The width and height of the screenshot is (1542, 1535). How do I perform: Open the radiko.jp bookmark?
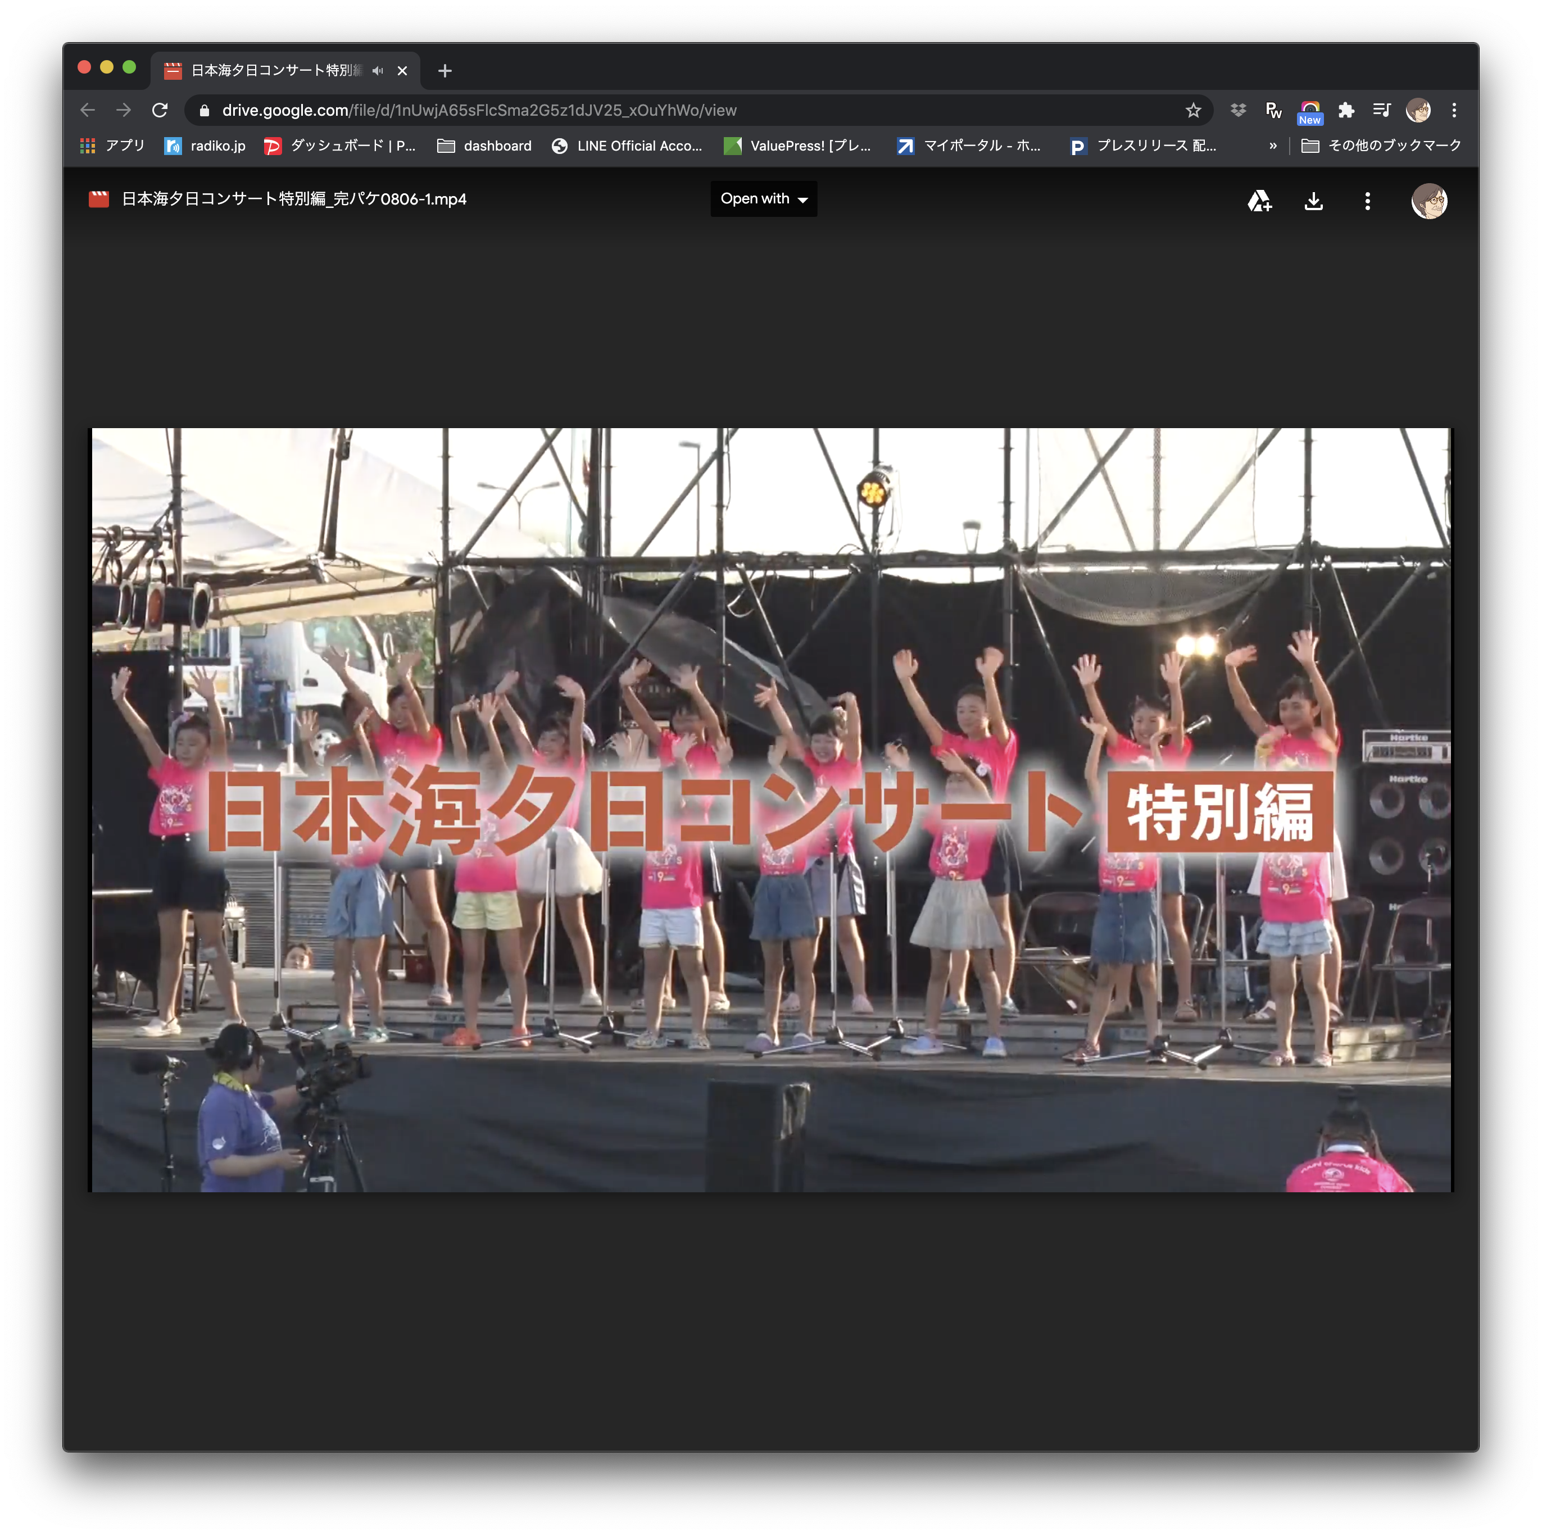[x=205, y=146]
